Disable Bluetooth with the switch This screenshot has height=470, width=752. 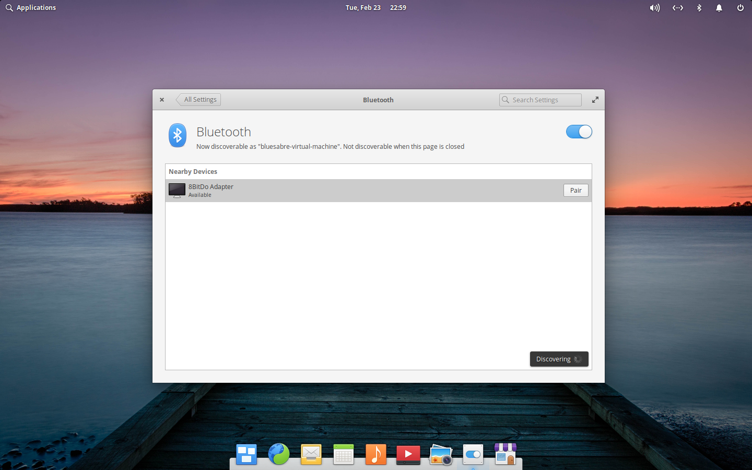pos(579,132)
